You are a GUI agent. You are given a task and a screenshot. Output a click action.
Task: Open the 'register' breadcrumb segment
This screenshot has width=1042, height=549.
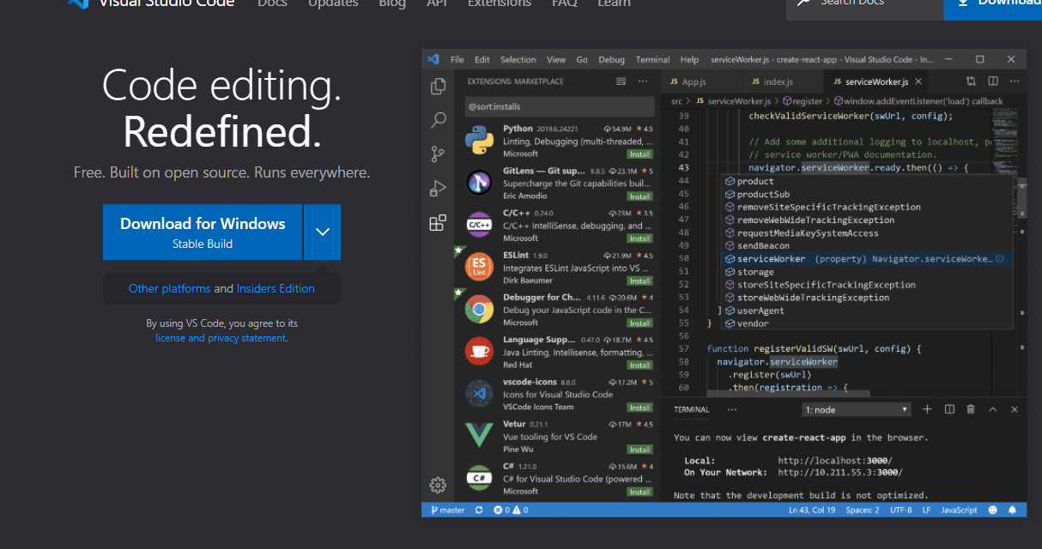click(802, 100)
